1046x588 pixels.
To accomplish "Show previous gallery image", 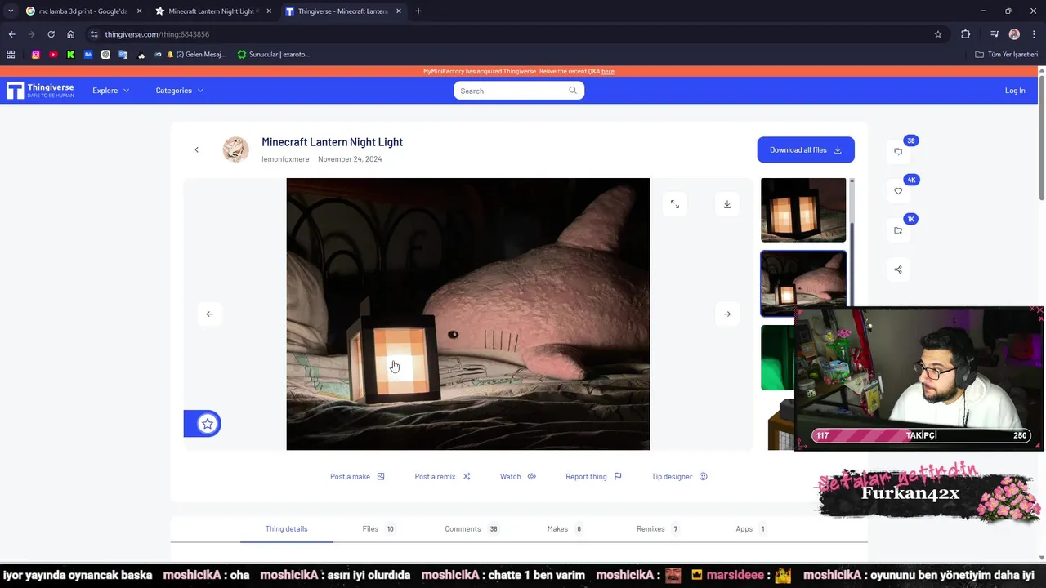I will coord(209,314).
